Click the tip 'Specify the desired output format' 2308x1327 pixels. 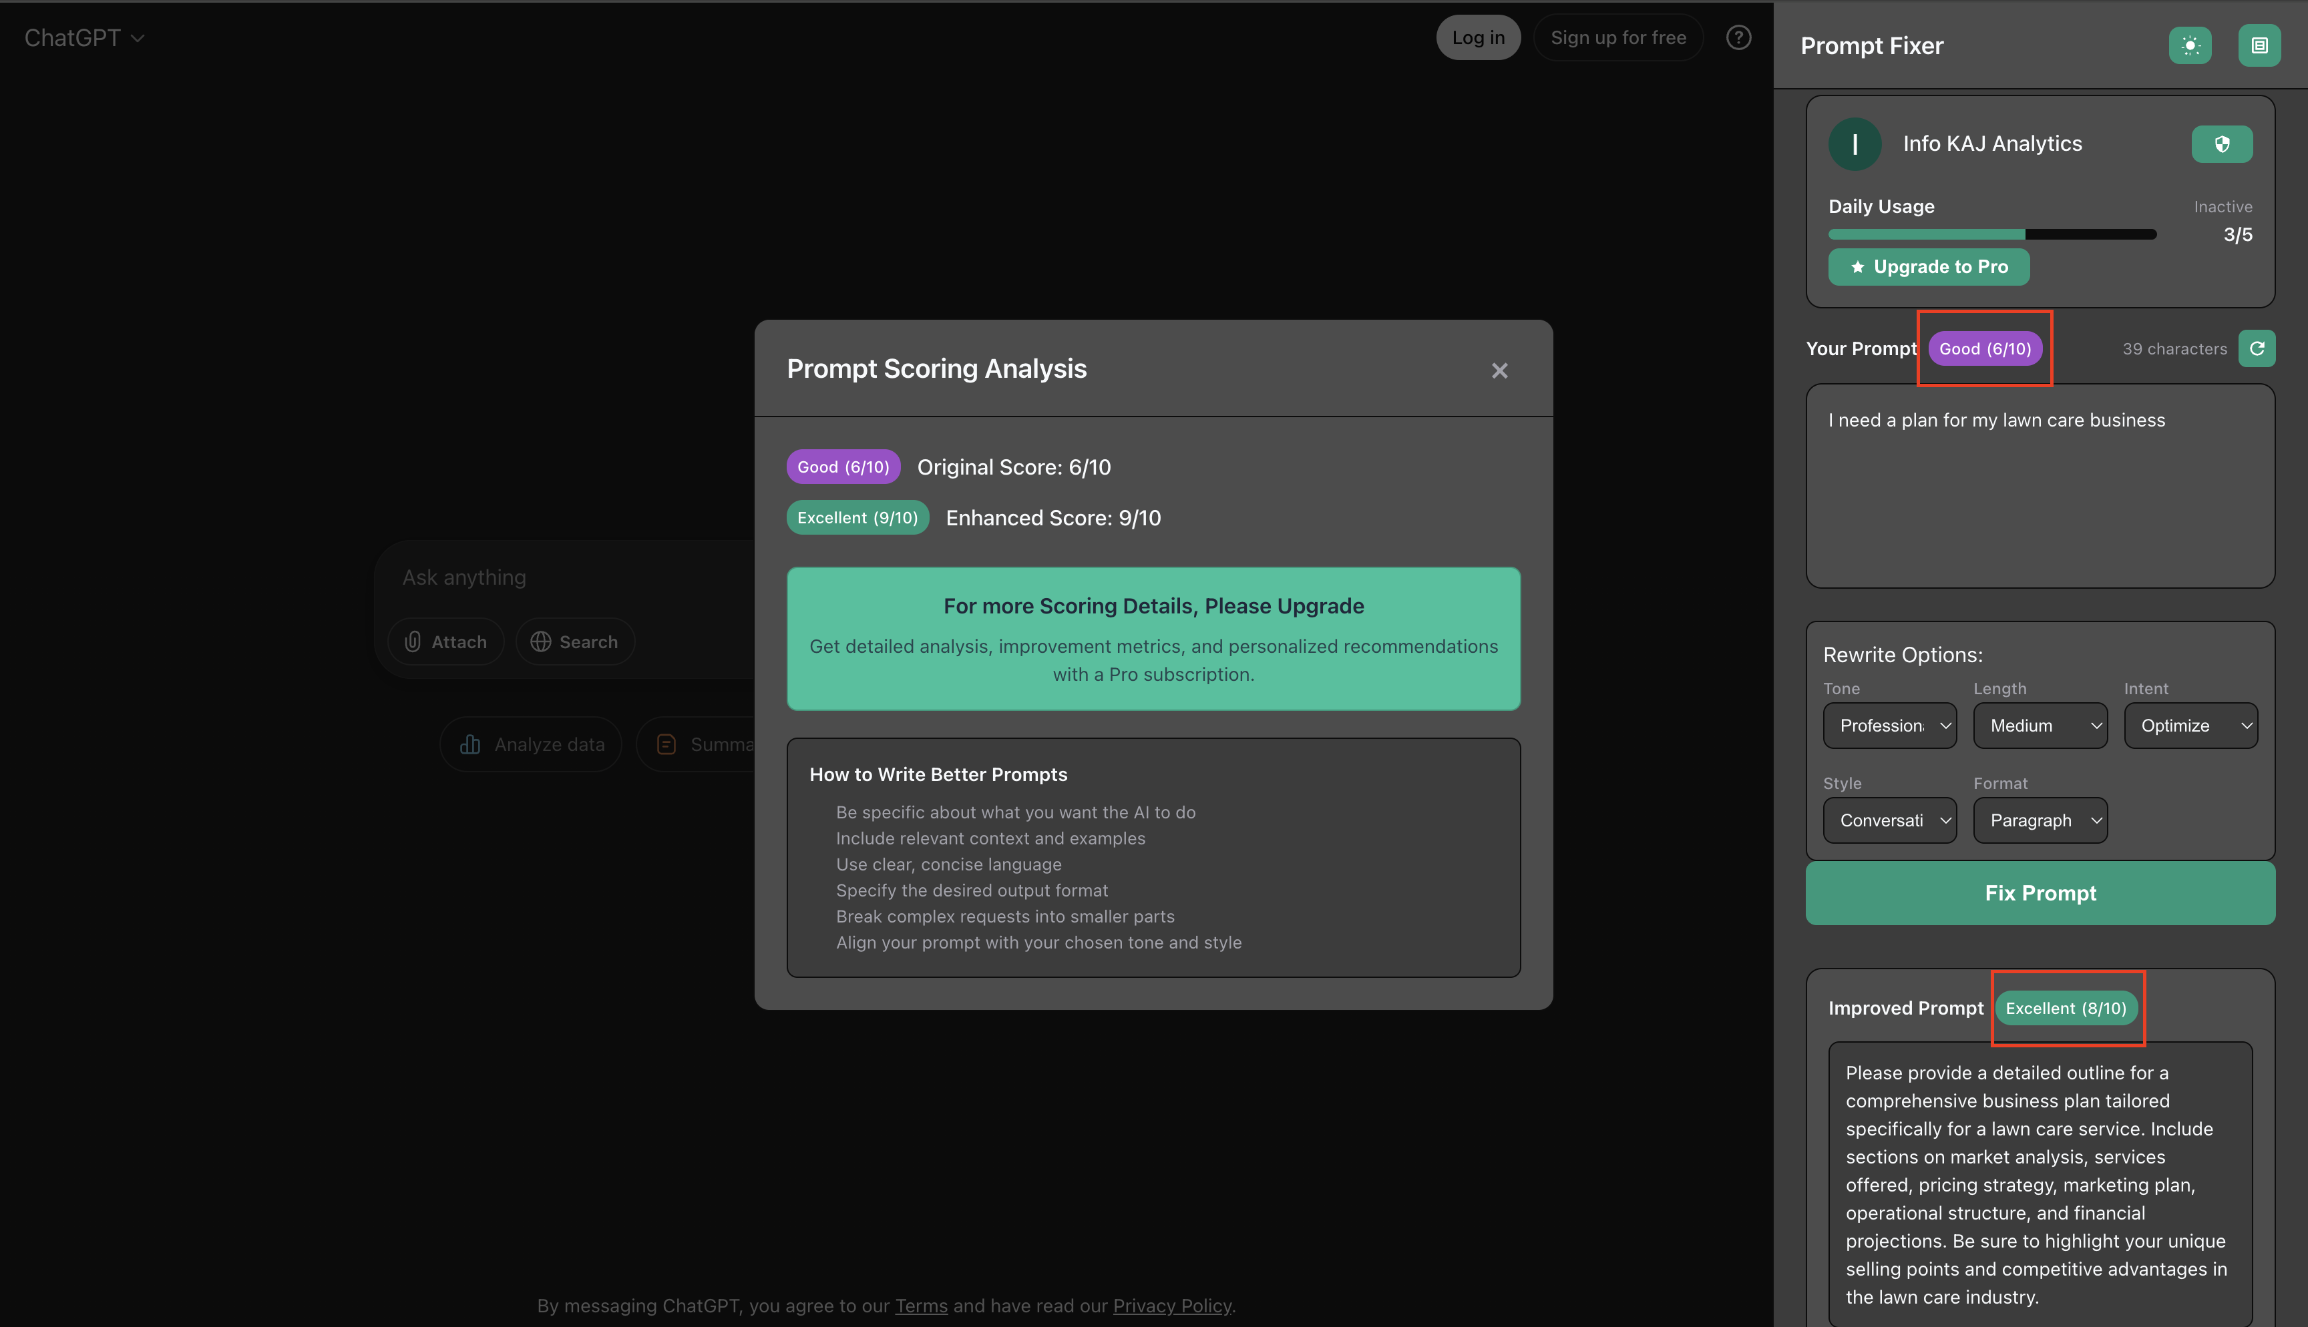click(x=972, y=890)
